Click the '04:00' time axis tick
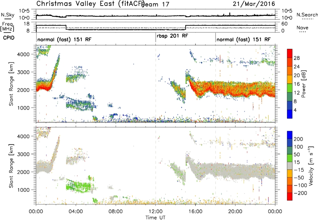 point(76,212)
